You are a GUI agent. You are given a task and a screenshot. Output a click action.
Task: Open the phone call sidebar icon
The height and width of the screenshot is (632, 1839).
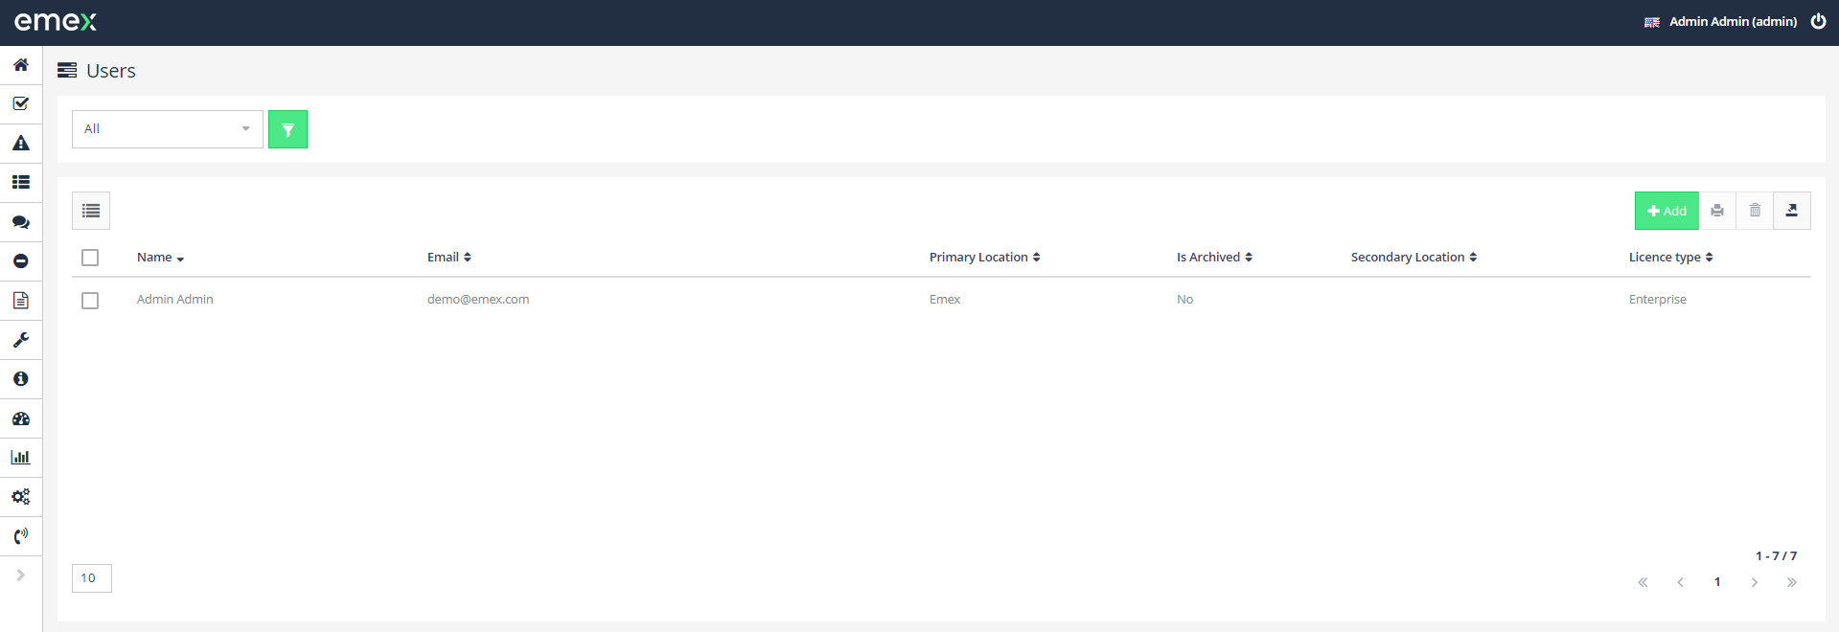(20, 535)
